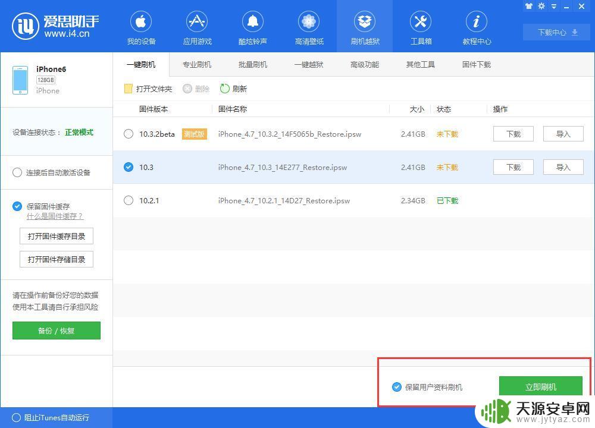595x428 pixels.
Task: Click 打开文件夹 folder icon button
Action: (x=148, y=89)
